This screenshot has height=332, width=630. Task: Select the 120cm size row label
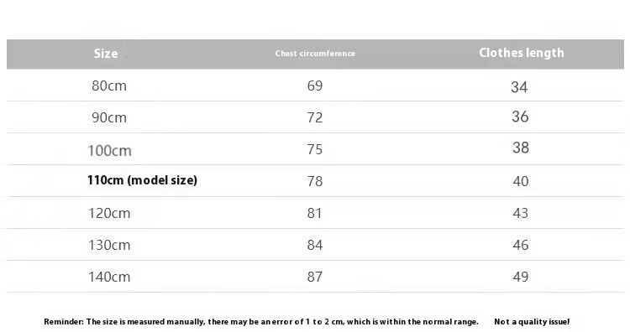point(109,213)
